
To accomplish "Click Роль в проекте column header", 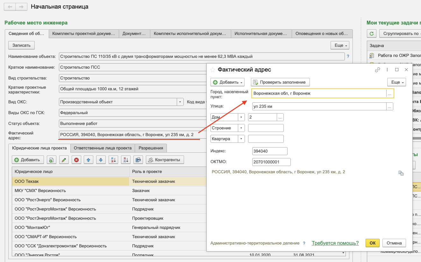I will tap(168, 172).
